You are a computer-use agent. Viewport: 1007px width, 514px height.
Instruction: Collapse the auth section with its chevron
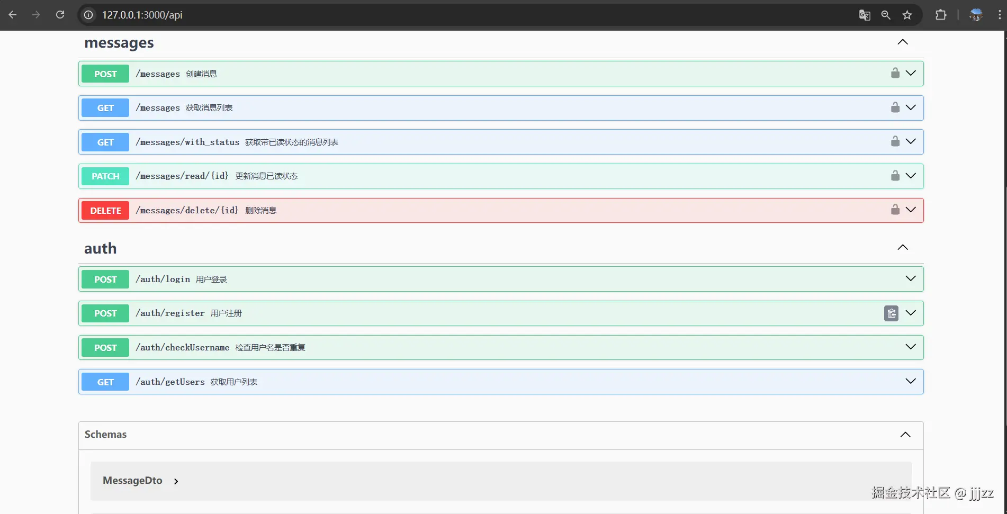(x=903, y=247)
